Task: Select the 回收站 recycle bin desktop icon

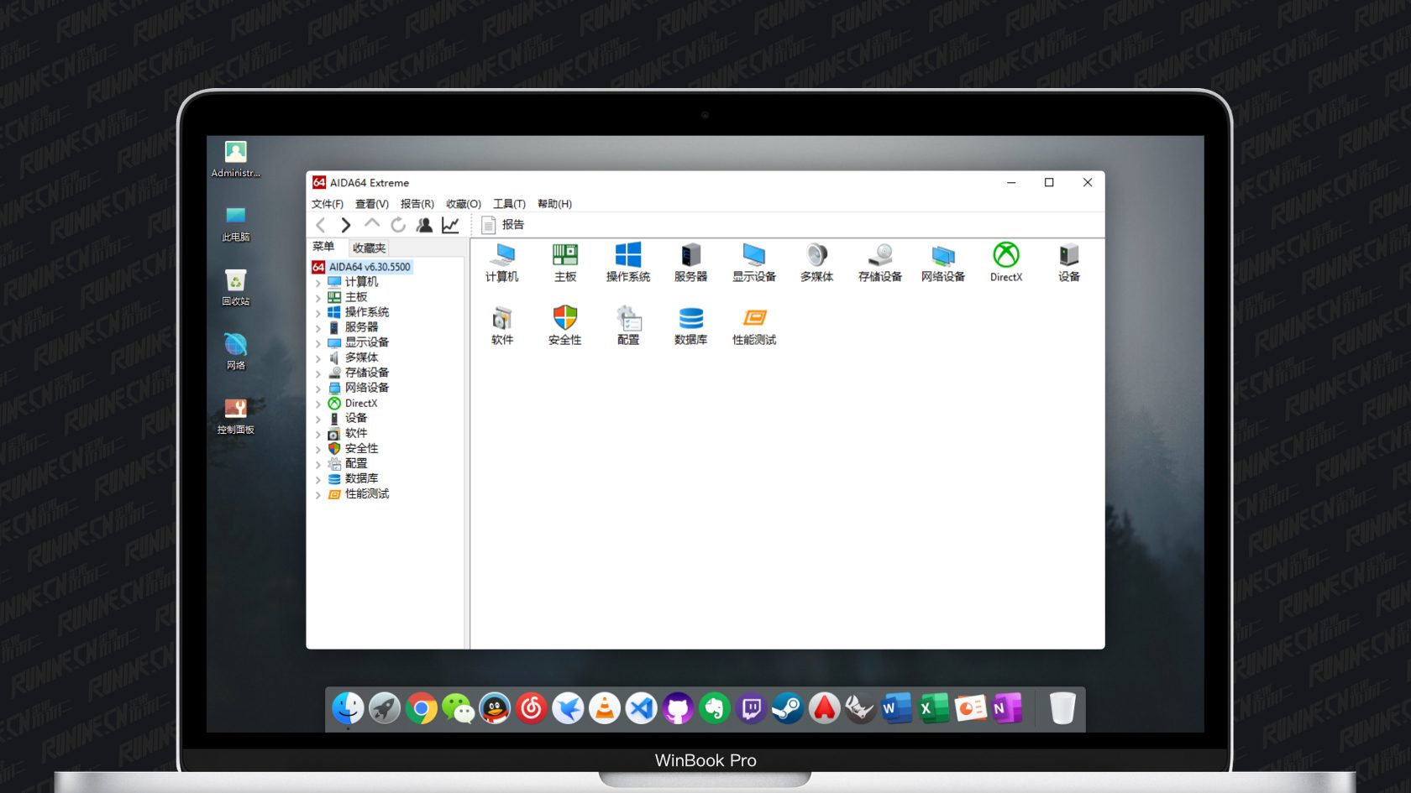Action: tap(236, 287)
